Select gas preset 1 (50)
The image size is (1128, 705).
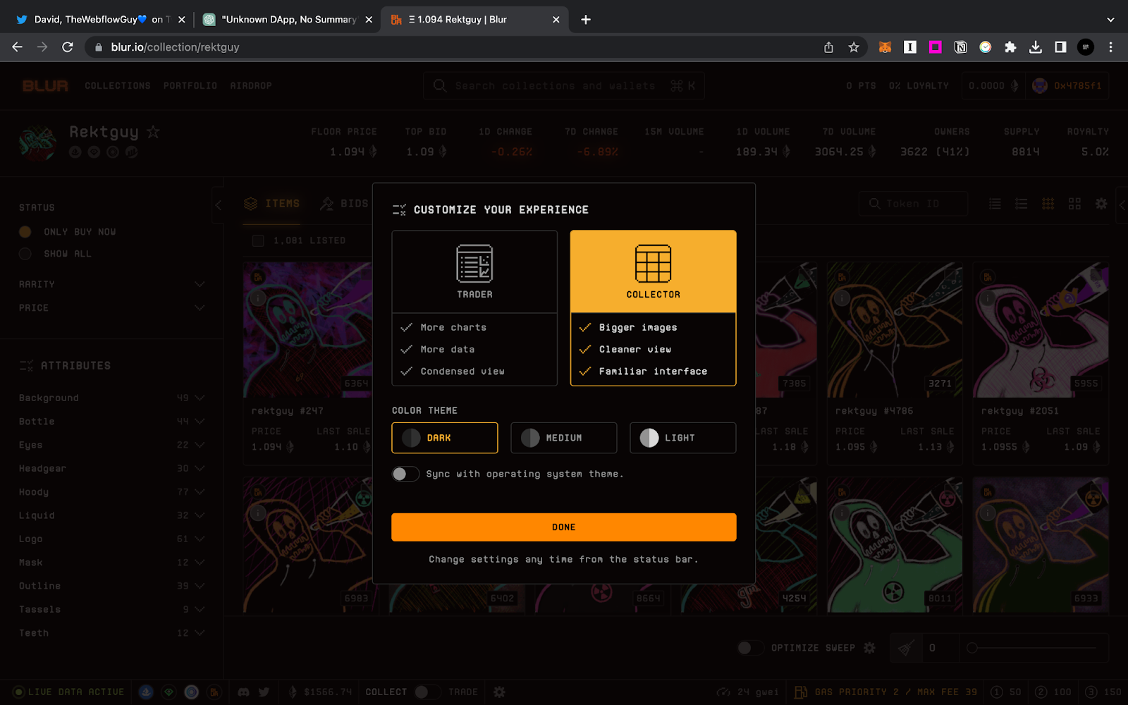[1006, 692]
